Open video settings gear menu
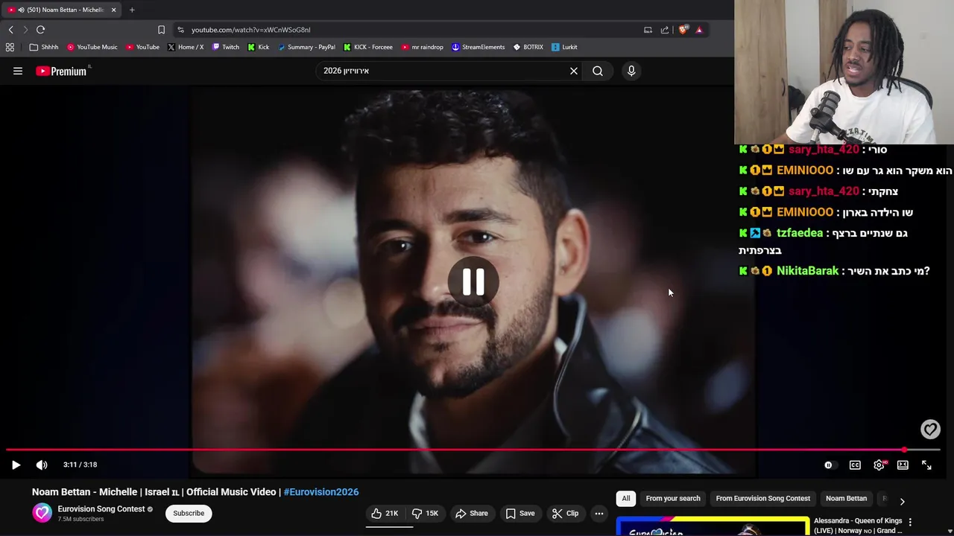954x536 pixels. click(x=879, y=465)
